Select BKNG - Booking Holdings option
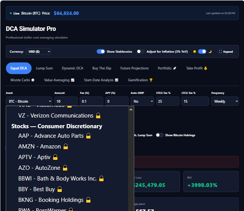The height and width of the screenshot is (211, 244). click(67, 200)
